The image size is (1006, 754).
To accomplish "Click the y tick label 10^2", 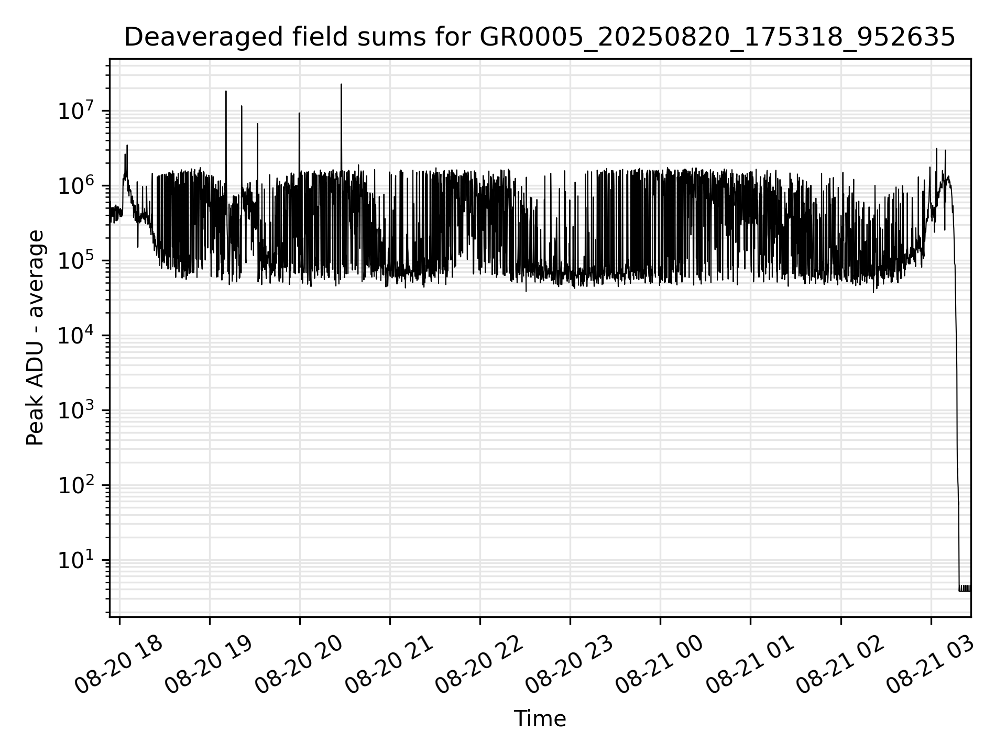I will (76, 484).
